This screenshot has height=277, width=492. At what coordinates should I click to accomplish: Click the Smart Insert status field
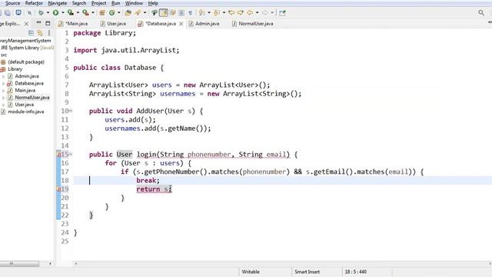click(x=307, y=272)
